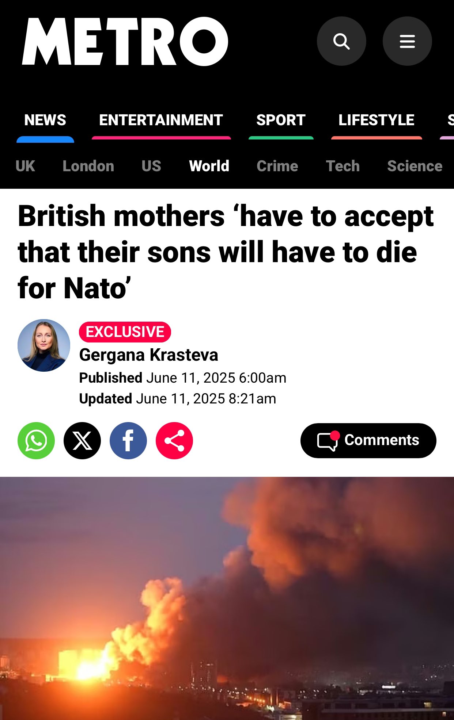Open Gergana Krasteva author link
This screenshot has width=454, height=720.
pos(149,355)
